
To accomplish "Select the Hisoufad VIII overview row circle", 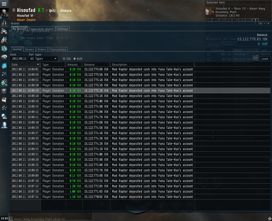I will [x=209, y=59].
